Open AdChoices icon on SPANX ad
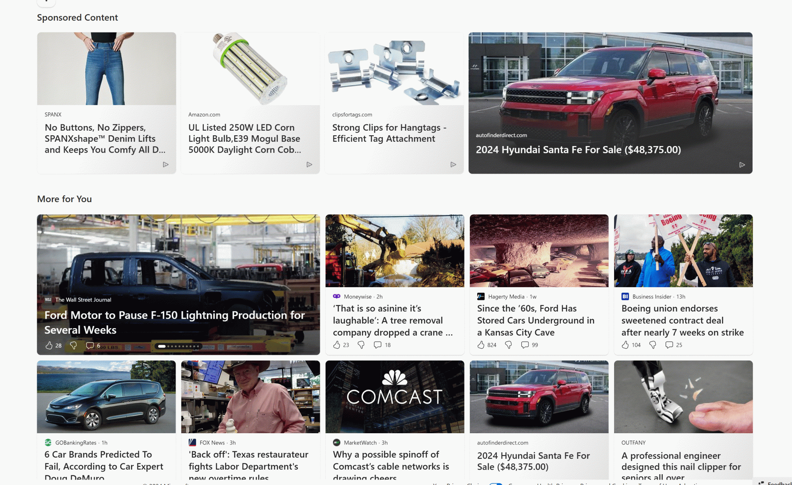Image resolution: width=792 pixels, height=485 pixels. click(x=166, y=165)
